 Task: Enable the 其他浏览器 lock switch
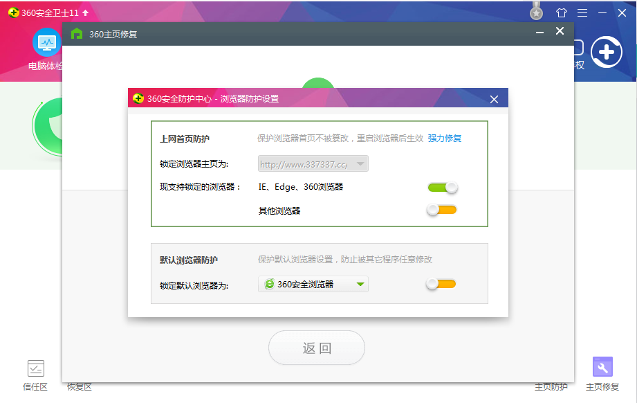click(x=441, y=210)
